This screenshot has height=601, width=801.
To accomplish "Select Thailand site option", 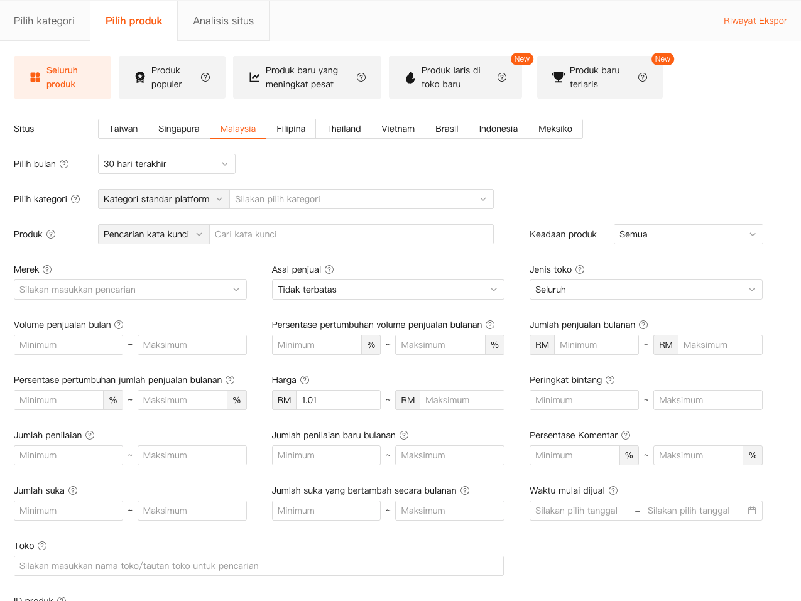I will point(343,129).
